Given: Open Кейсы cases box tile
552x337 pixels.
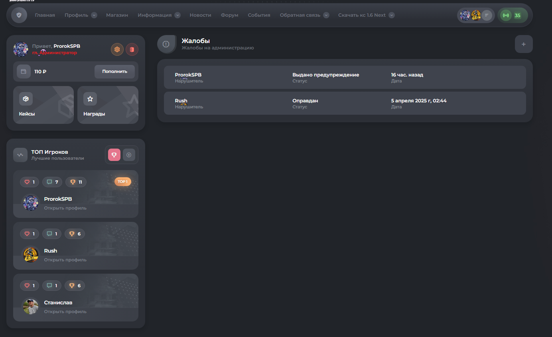Looking at the screenshot, I should (43, 105).
